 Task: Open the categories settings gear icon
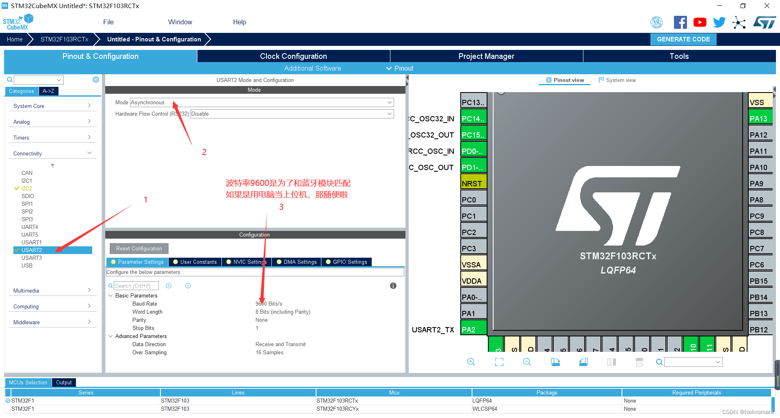(96, 80)
